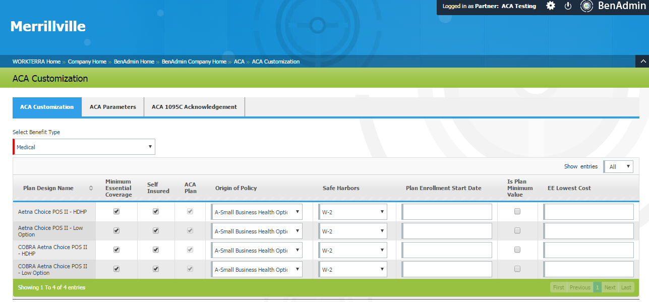649x302 pixels.
Task: Open the settings gear icon
Action: pyautogui.click(x=551, y=6)
